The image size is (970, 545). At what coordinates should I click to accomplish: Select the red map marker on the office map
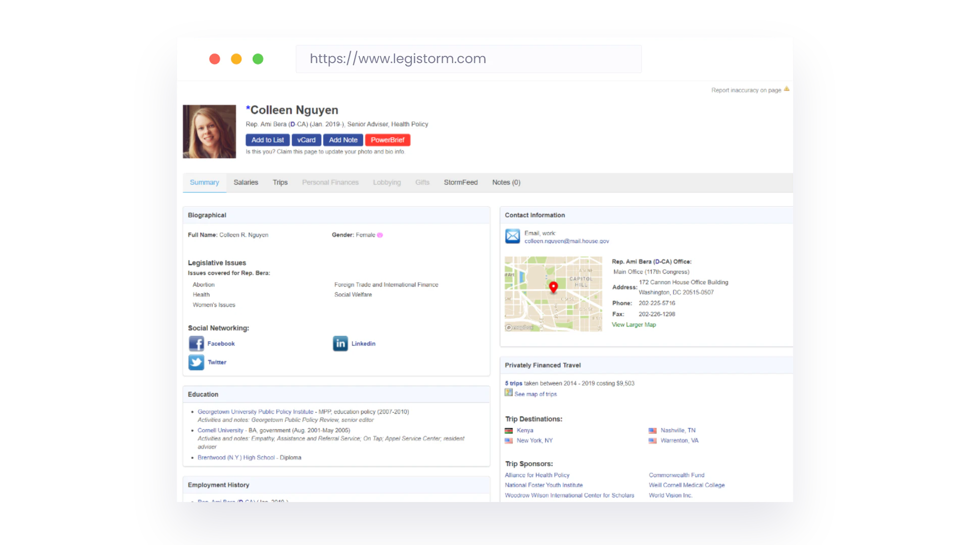point(553,288)
